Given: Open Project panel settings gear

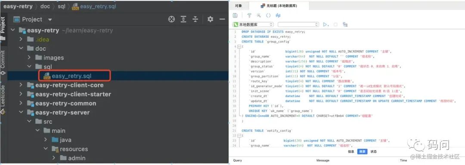Looking at the screenshot, I should [x=210, y=19].
